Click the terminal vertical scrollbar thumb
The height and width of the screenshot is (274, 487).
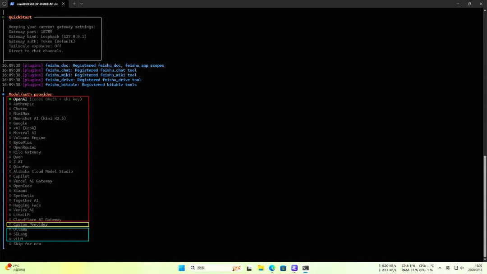485,206
